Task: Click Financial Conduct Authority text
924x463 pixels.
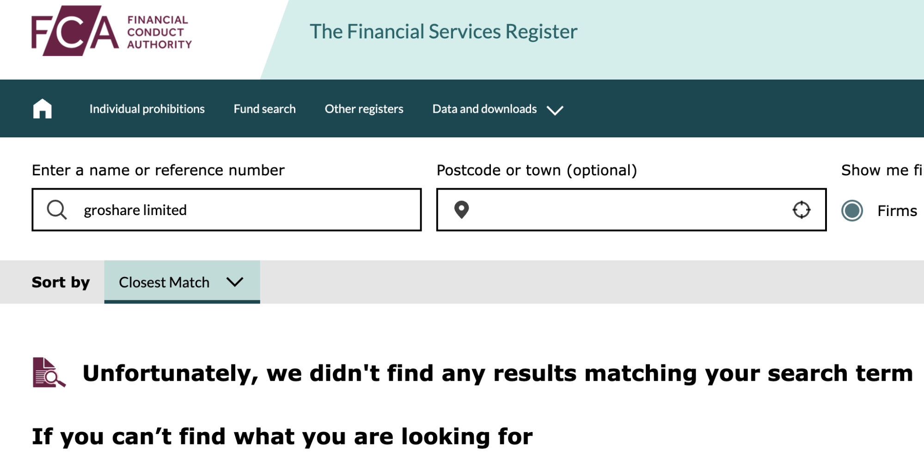Action: coord(159,32)
